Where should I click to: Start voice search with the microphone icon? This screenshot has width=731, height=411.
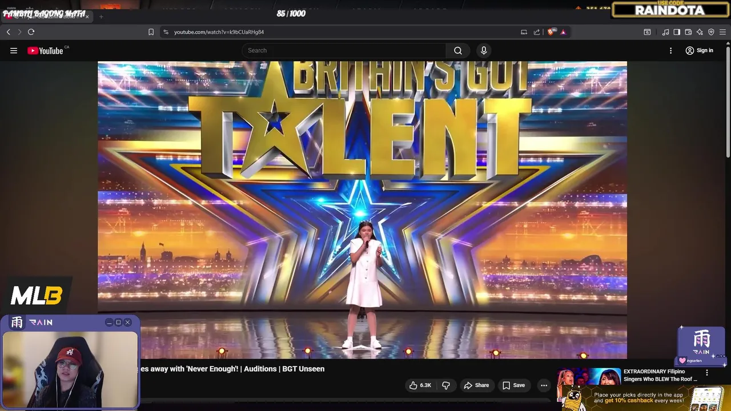click(484, 51)
